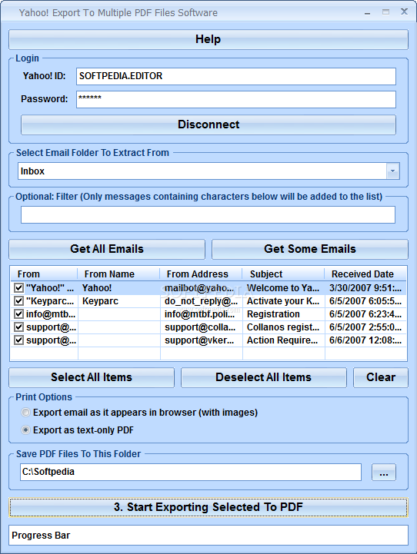Click the optional filter text box
The image size is (417, 554).
[208, 215]
